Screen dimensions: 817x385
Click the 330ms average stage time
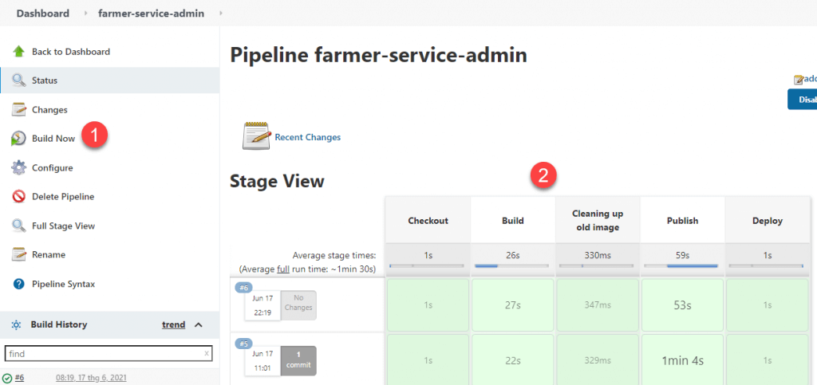[x=598, y=255]
